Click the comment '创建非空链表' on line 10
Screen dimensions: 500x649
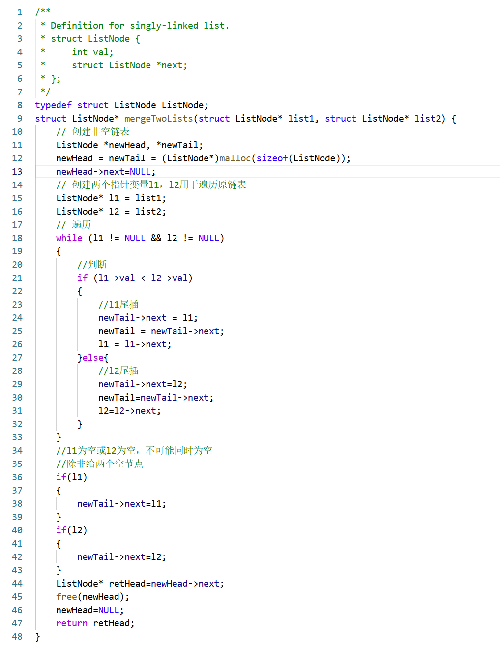(x=101, y=131)
